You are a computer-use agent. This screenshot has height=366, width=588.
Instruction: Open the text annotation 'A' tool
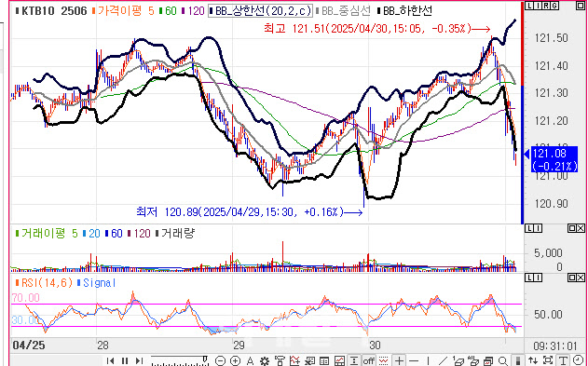(x=250, y=360)
